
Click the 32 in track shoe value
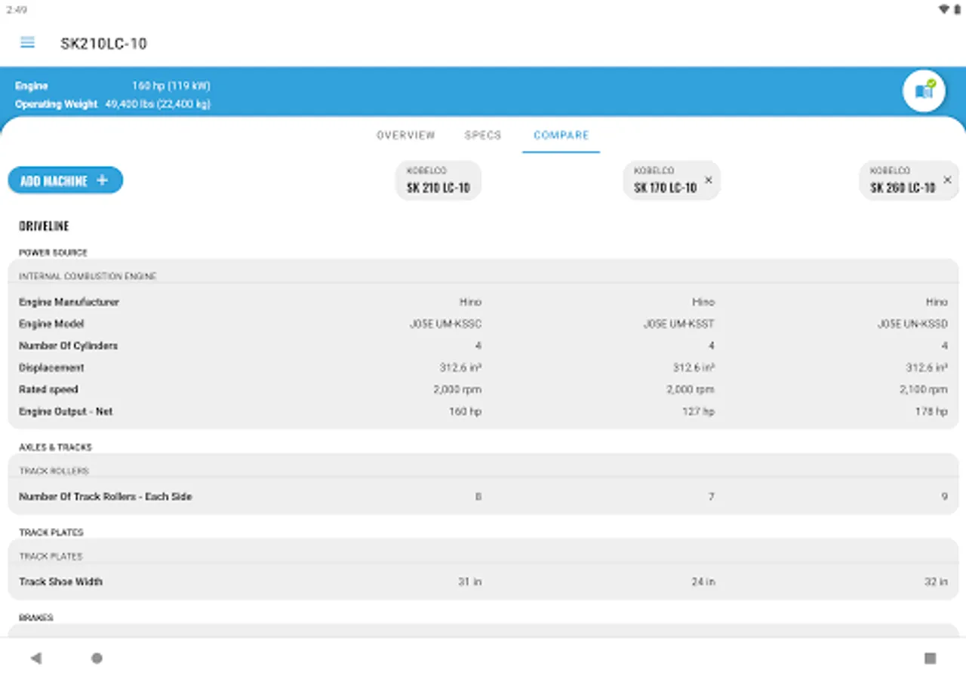pyautogui.click(x=936, y=582)
